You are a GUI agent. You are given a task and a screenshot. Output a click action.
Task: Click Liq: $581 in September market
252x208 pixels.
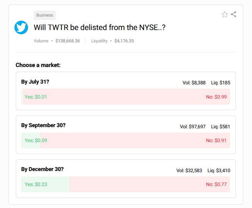[x=220, y=127]
